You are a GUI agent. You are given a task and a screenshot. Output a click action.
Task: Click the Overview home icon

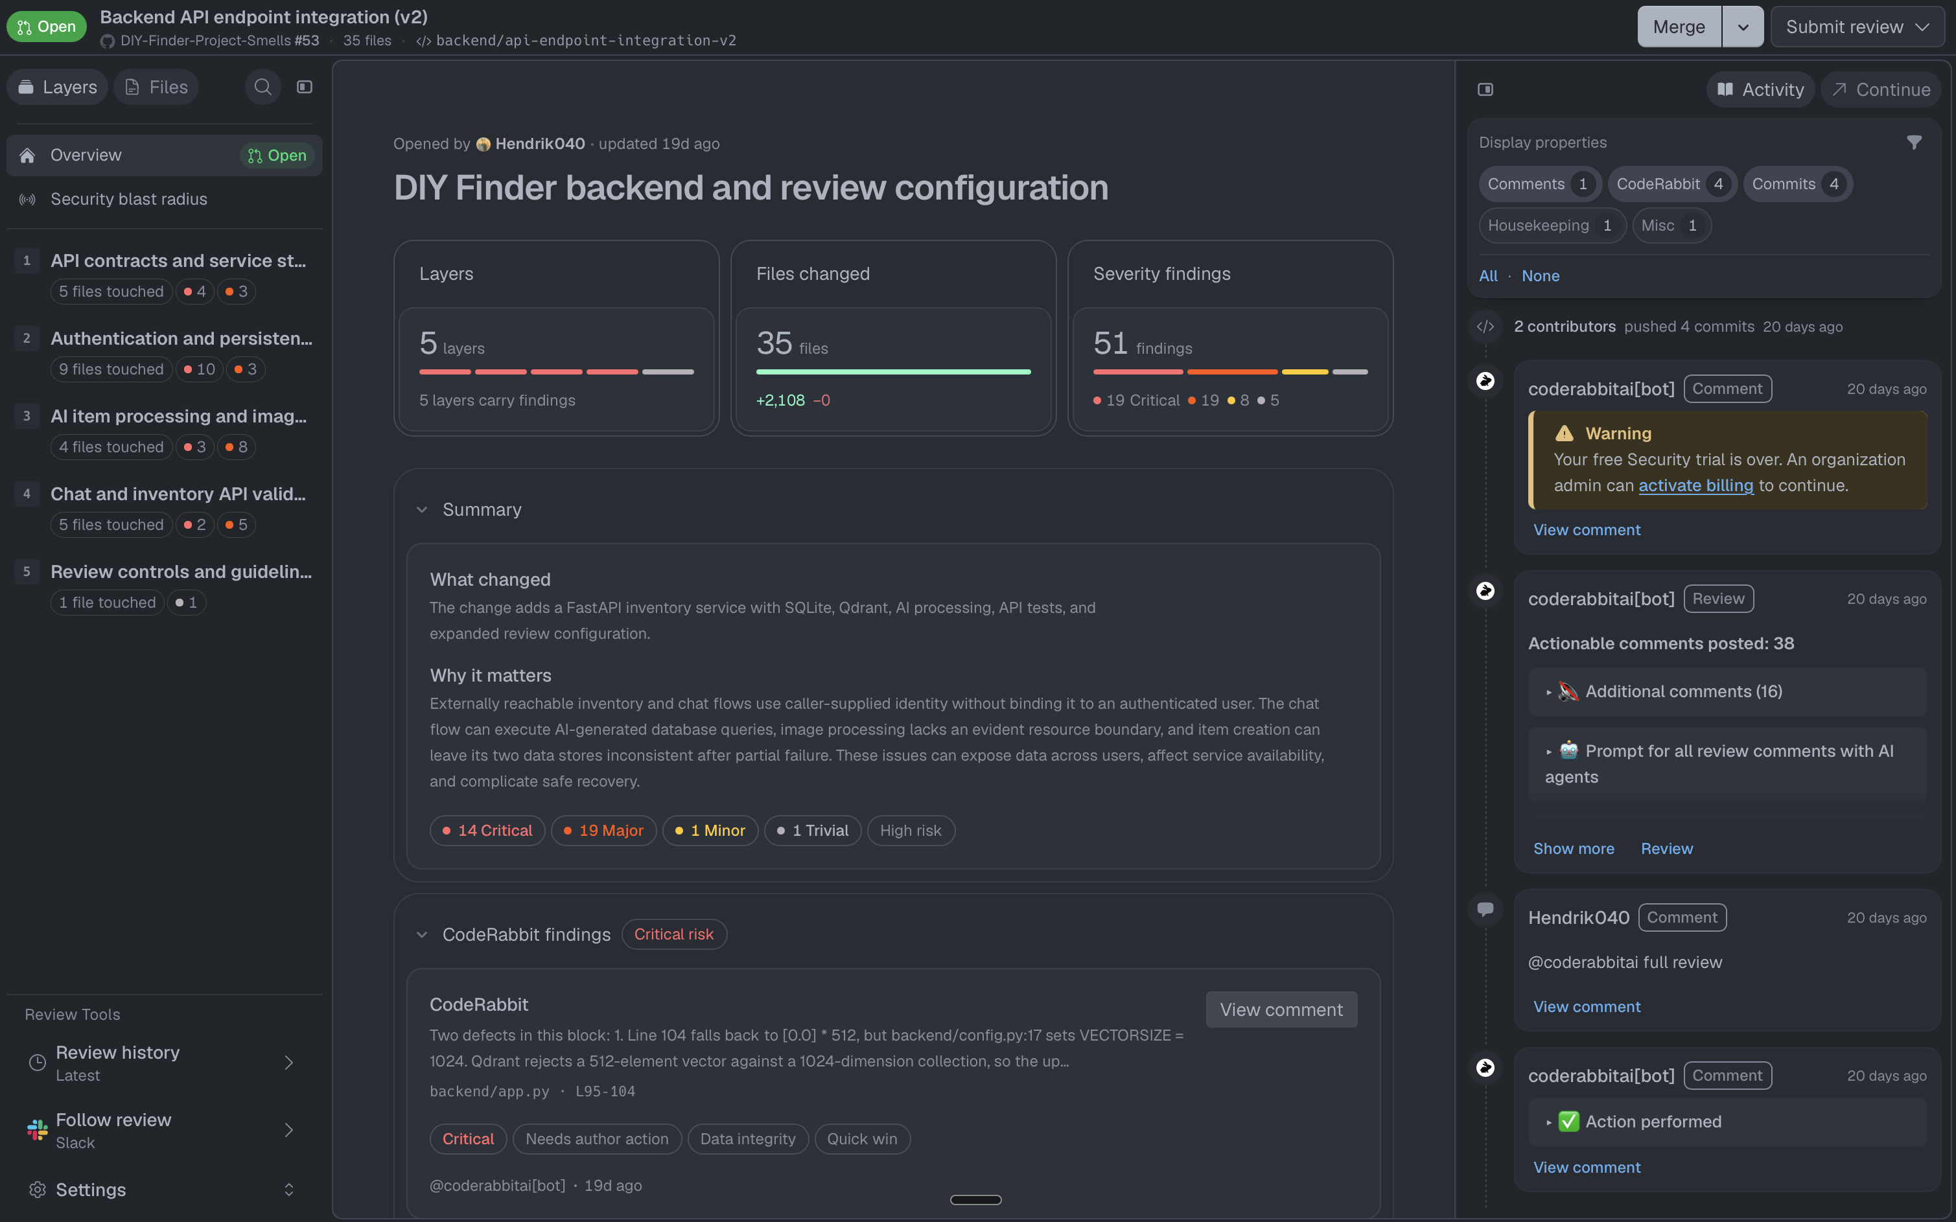point(27,155)
